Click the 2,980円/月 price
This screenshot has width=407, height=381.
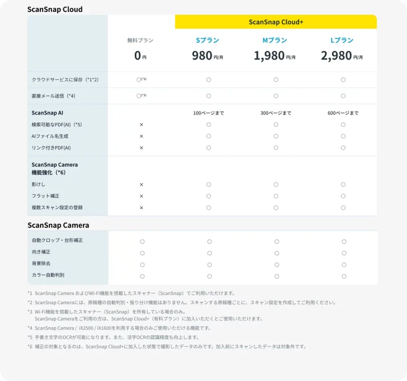click(x=342, y=55)
